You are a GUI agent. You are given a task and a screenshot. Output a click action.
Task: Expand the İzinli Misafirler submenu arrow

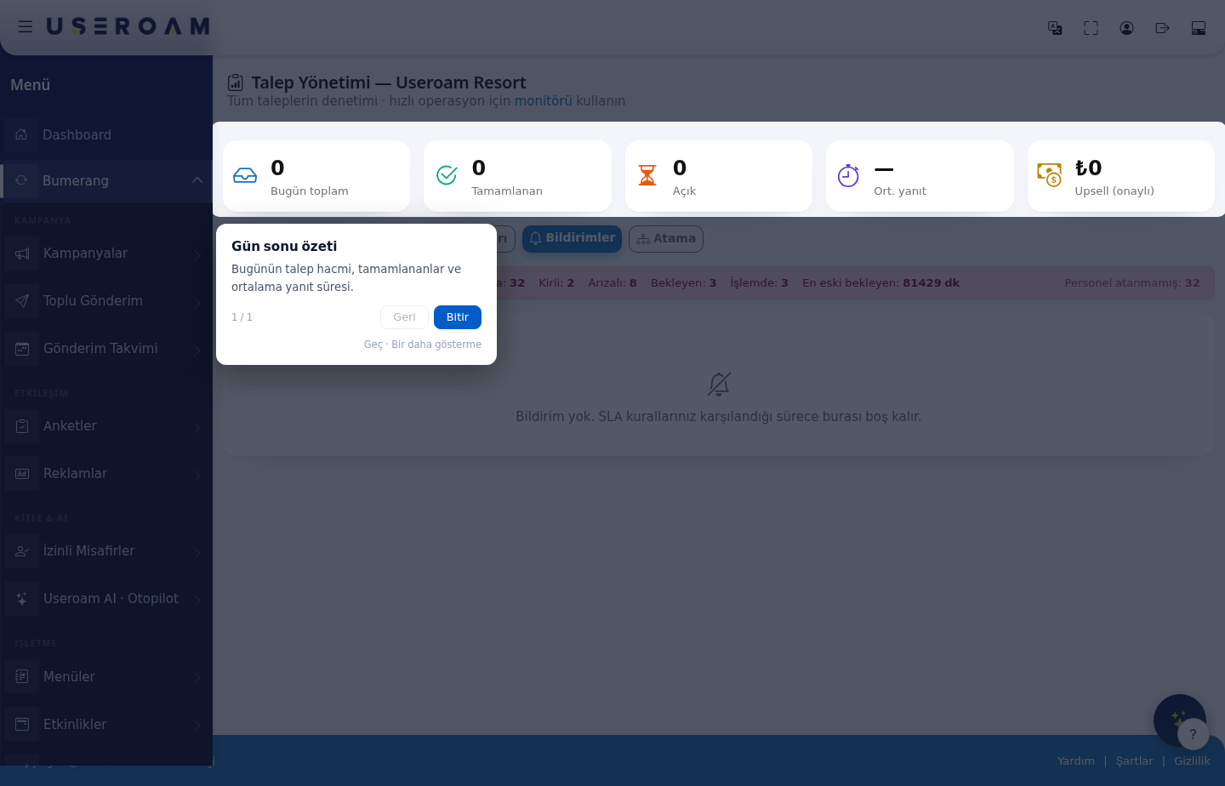[197, 552]
